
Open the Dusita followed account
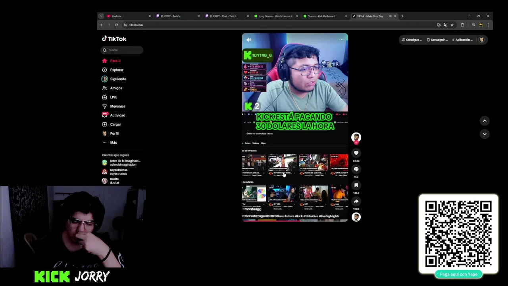coord(111,181)
